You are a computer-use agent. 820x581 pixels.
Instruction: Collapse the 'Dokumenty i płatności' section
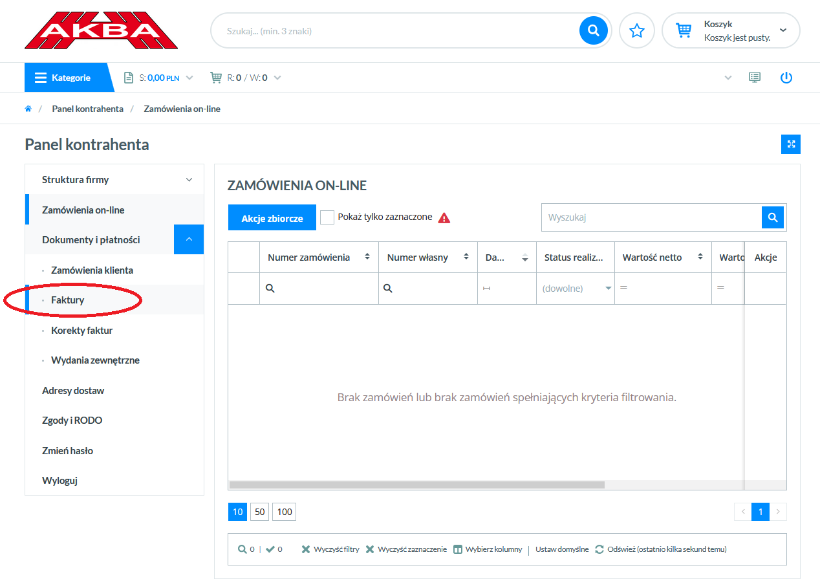(189, 239)
